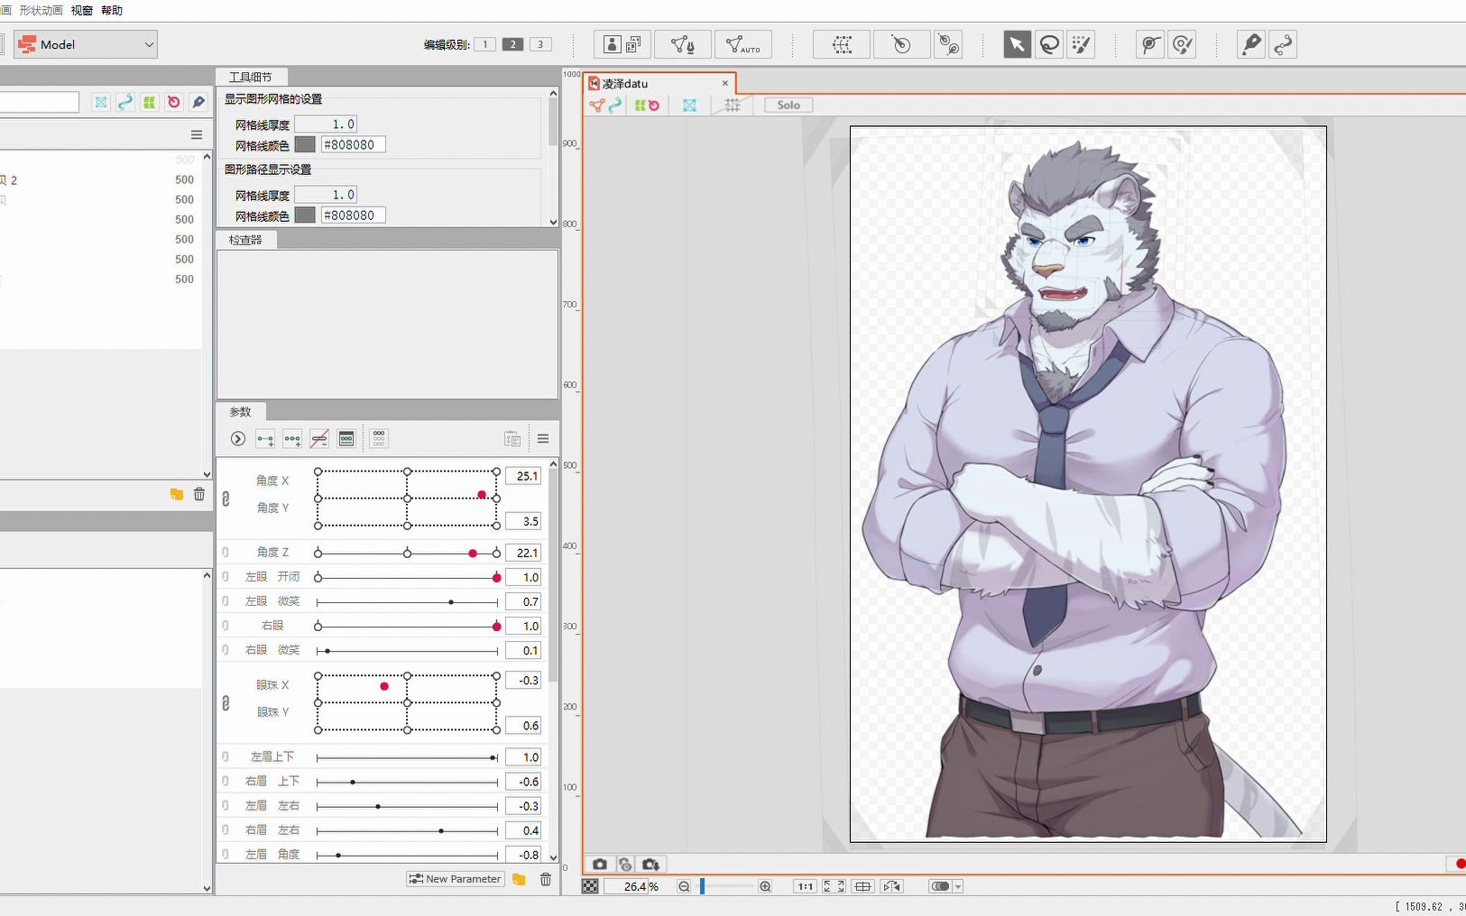This screenshot has height=916, width=1466.
Task: Click the AUTO mesh generation tool
Action: point(743,44)
